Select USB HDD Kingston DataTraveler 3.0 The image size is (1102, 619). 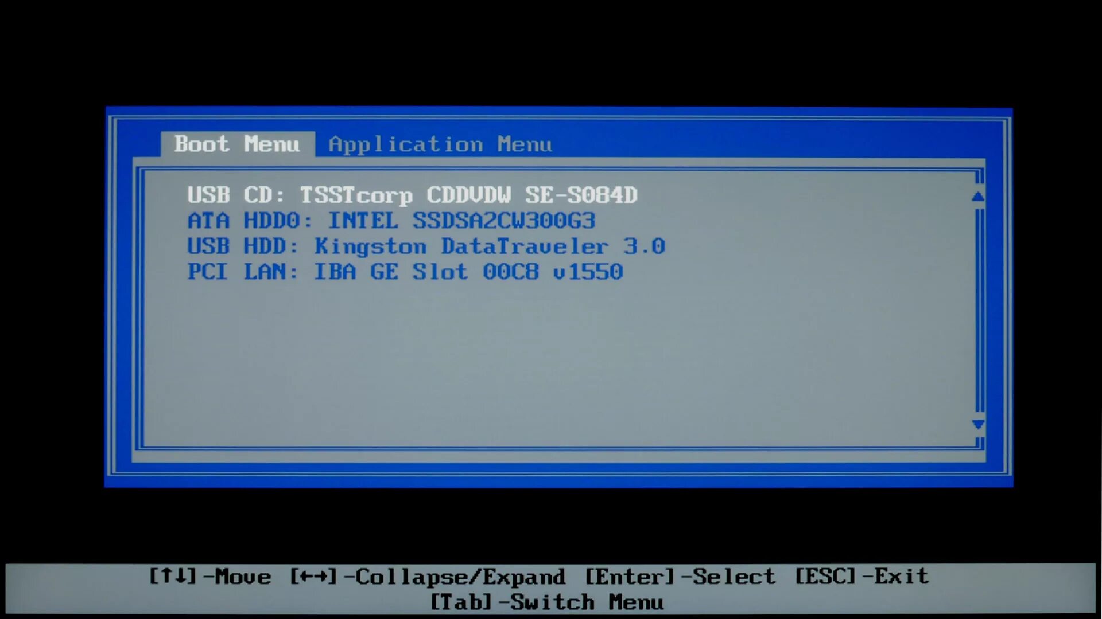pyautogui.click(x=425, y=246)
